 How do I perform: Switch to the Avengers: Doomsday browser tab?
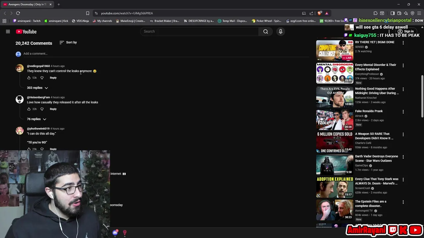pos(28,4)
